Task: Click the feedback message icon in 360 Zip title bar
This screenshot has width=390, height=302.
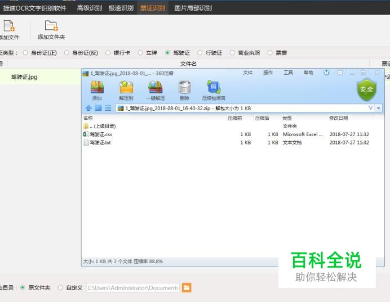Action: (x=340, y=73)
